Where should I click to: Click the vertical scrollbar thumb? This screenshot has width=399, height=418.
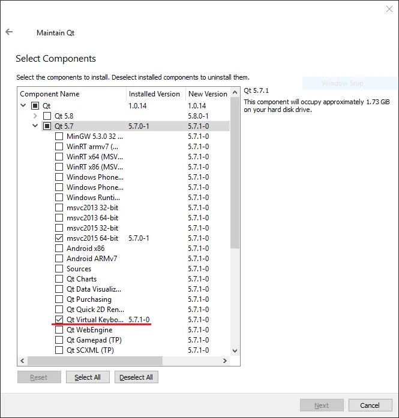click(235, 172)
